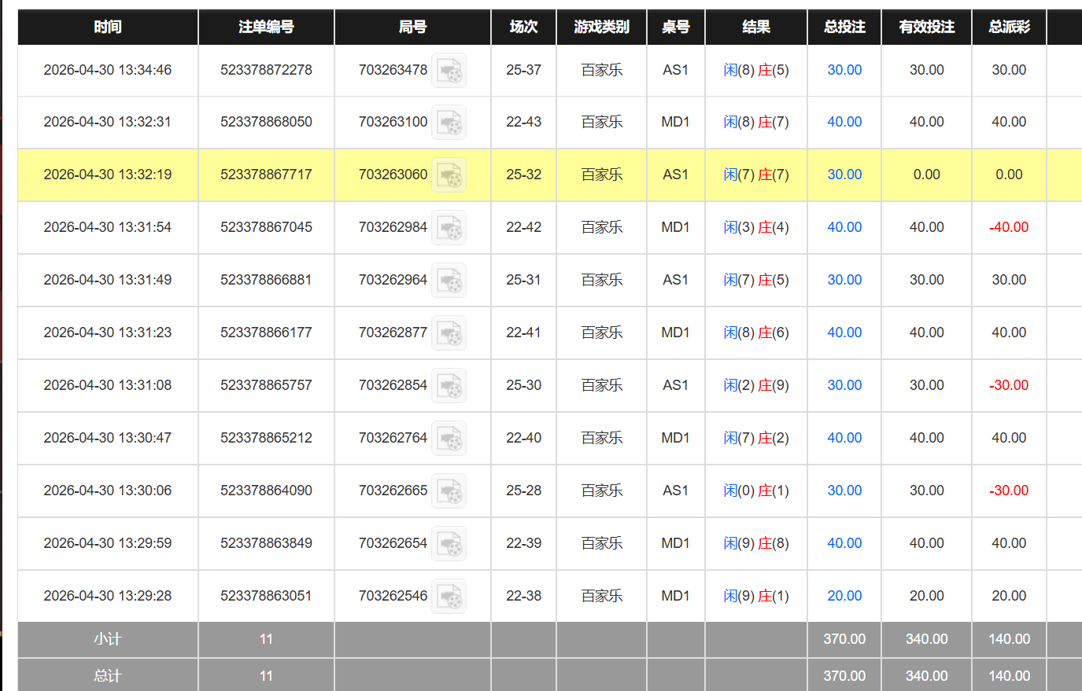Select order number 523378867045
Image resolution: width=1082 pixels, height=691 pixels.
click(266, 227)
